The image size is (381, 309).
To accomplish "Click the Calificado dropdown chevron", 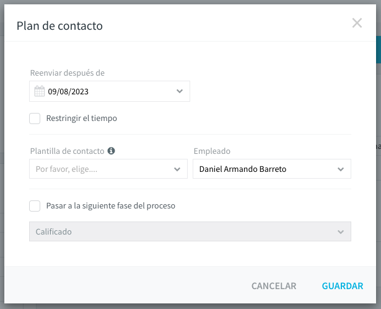I will point(341,232).
